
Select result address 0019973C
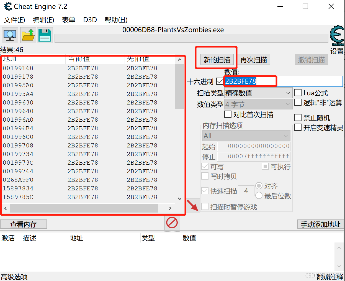click(x=18, y=163)
